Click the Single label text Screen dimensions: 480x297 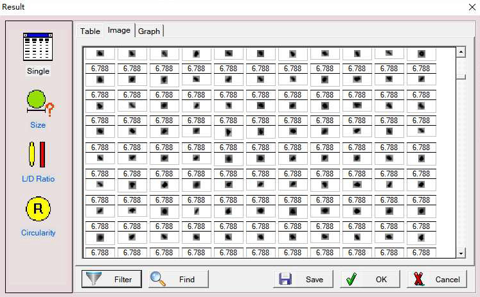click(38, 71)
